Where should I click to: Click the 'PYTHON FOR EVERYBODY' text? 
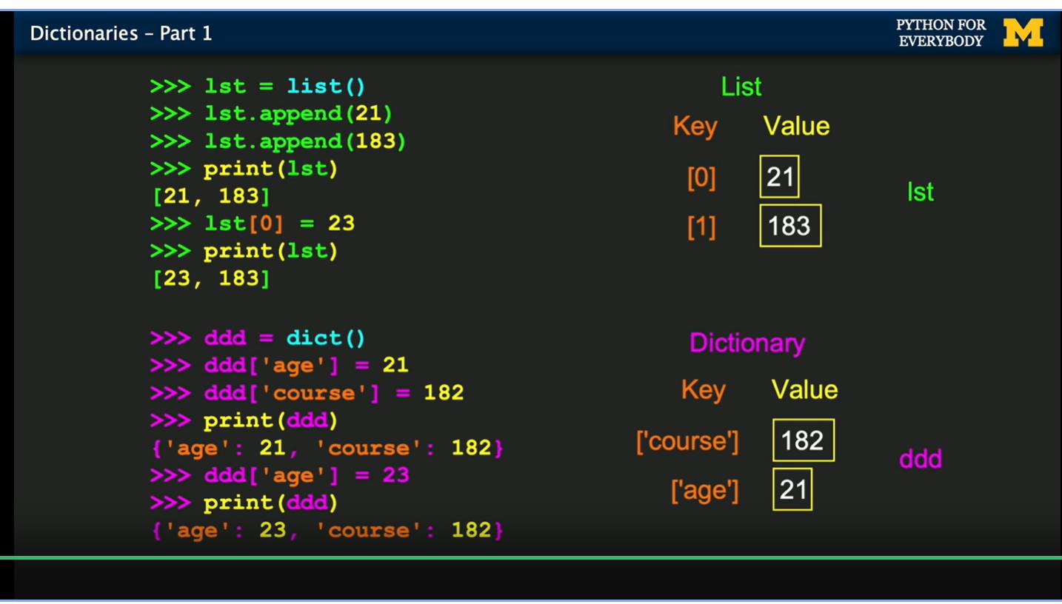point(941,33)
